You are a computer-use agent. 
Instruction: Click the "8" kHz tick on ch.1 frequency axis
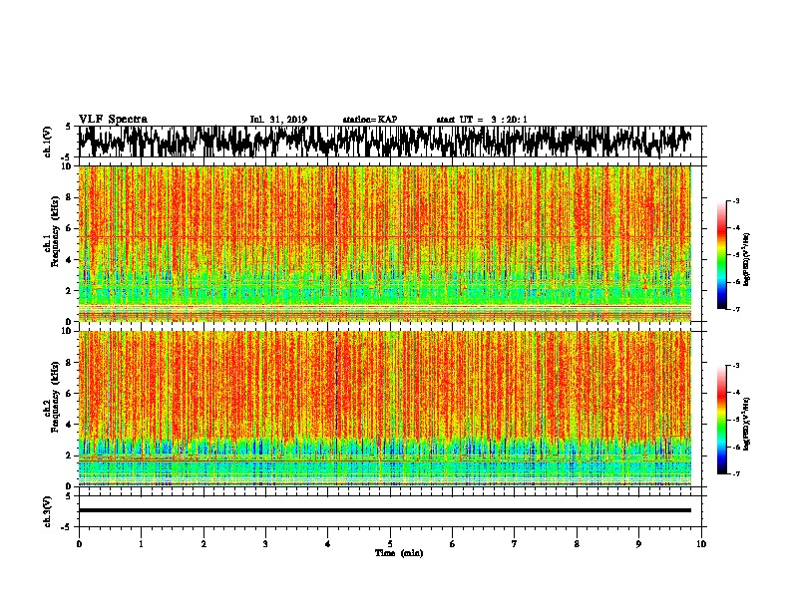point(70,197)
